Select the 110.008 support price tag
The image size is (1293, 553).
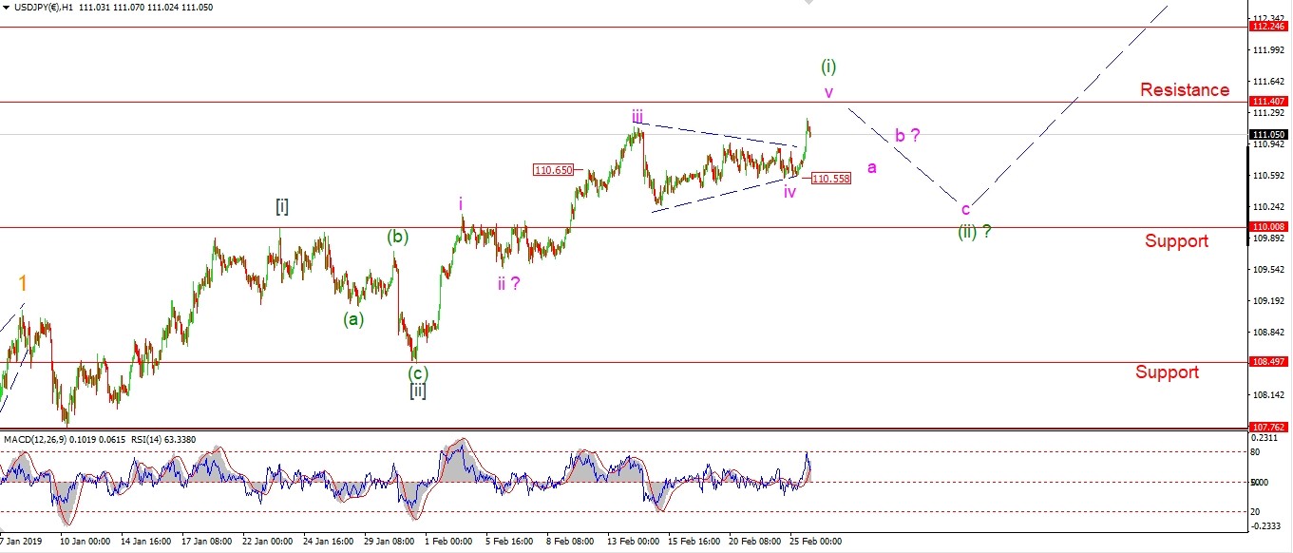(x=1268, y=227)
